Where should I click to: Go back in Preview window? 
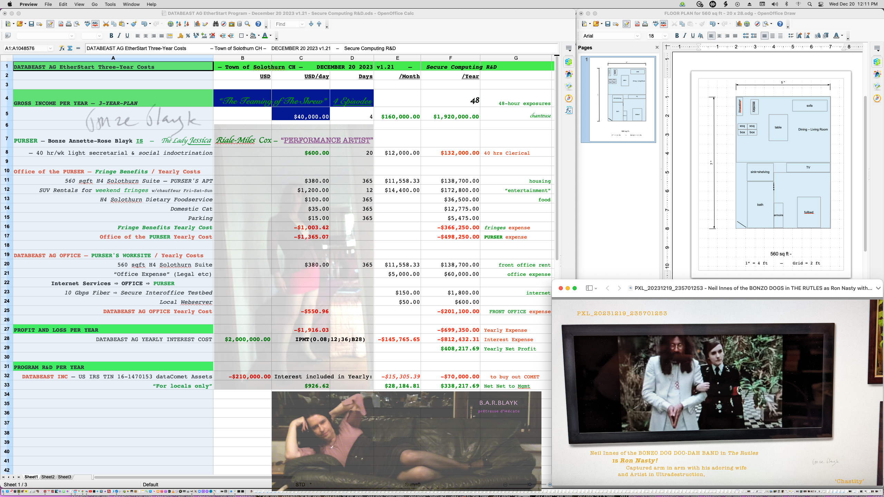tap(607, 288)
